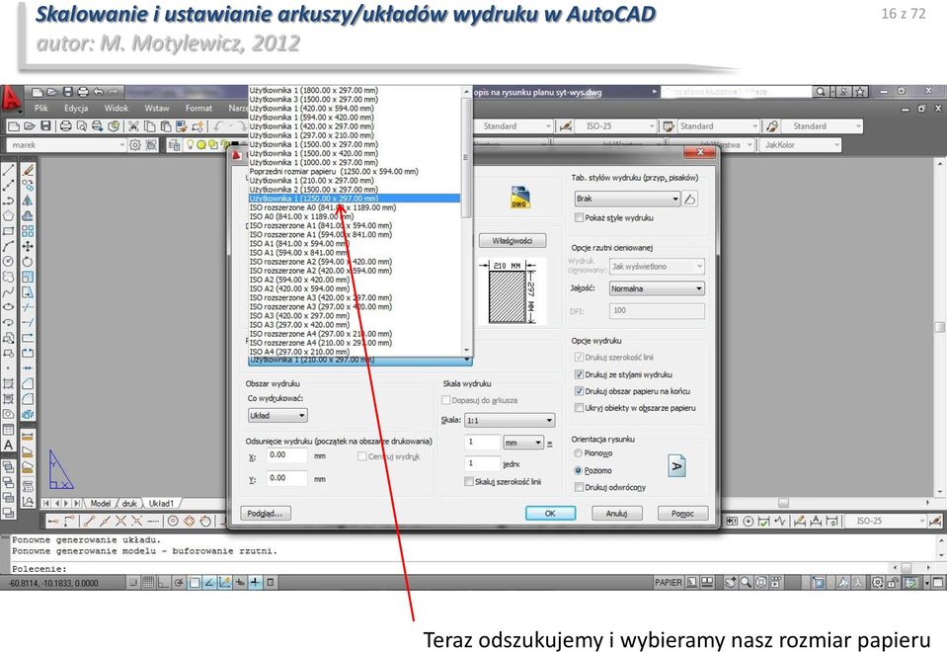The width and height of the screenshot is (947, 652).
Task: Click the Save icon in the Standard toolbar
Action: pos(45,126)
